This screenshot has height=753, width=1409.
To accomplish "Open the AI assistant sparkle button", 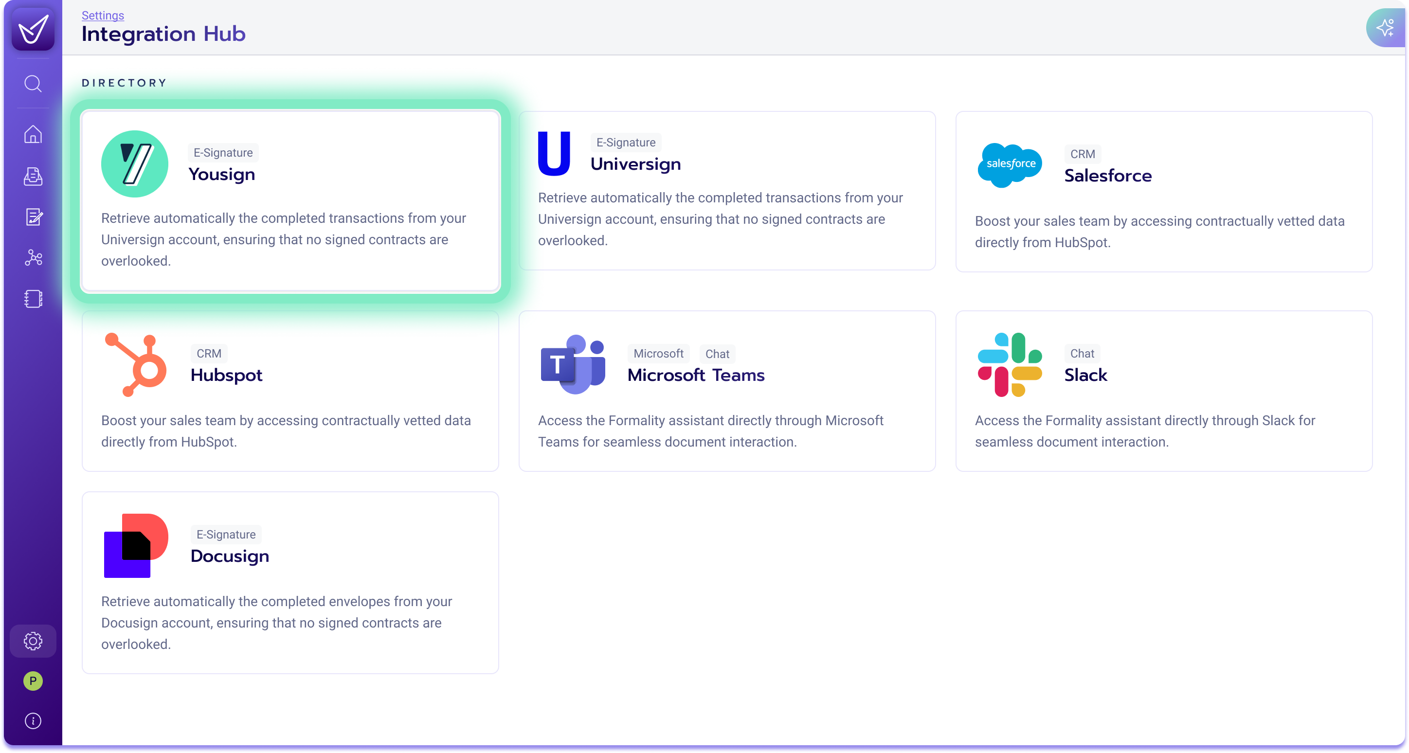I will click(x=1385, y=28).
